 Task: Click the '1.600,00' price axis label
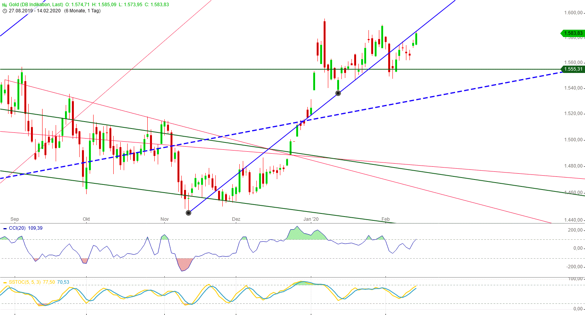[573, 13]
